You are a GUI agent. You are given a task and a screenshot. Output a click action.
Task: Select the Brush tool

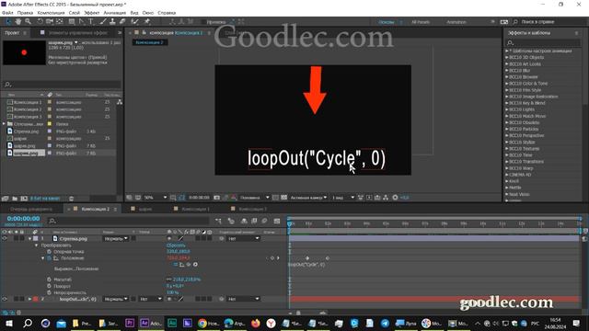pyautogui.click(x=103, y=22)
